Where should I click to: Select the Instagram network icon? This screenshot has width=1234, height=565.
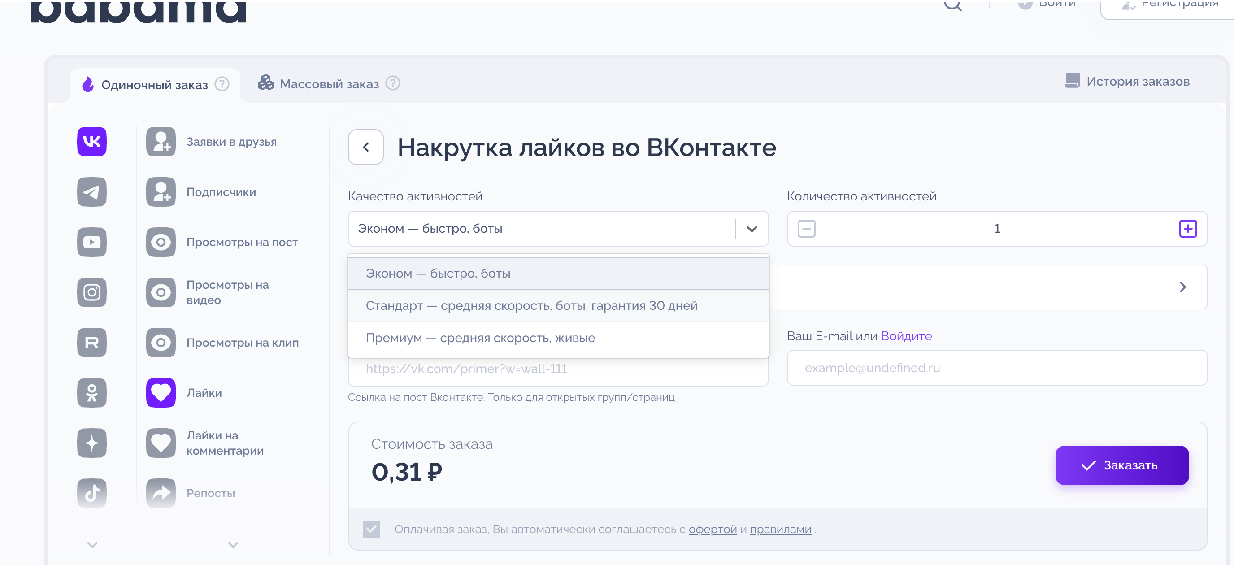pyautogui.click(x=92, y=292)
